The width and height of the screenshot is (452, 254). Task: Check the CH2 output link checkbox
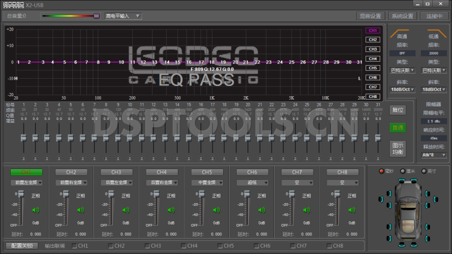[x=111, y=246]
